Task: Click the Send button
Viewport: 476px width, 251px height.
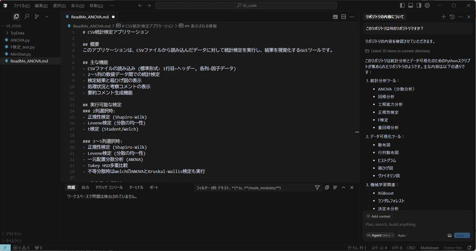Action: (x=462, y=235)
